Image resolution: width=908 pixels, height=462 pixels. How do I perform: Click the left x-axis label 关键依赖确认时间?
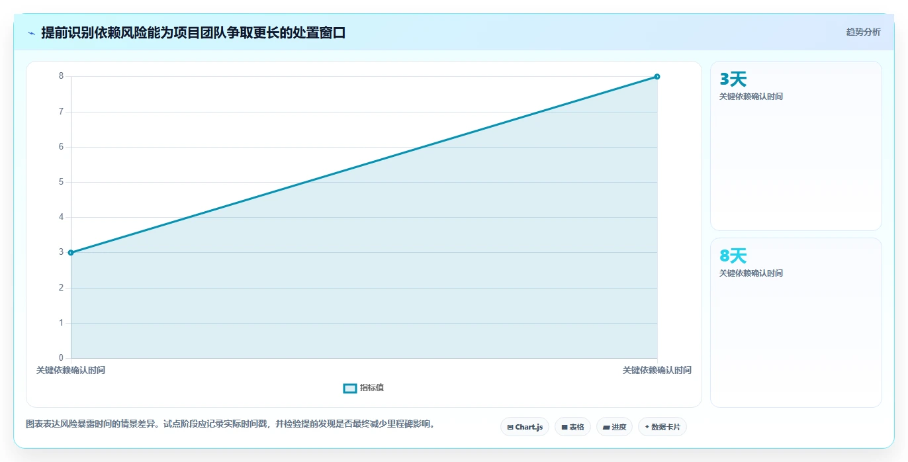point(71,370)
